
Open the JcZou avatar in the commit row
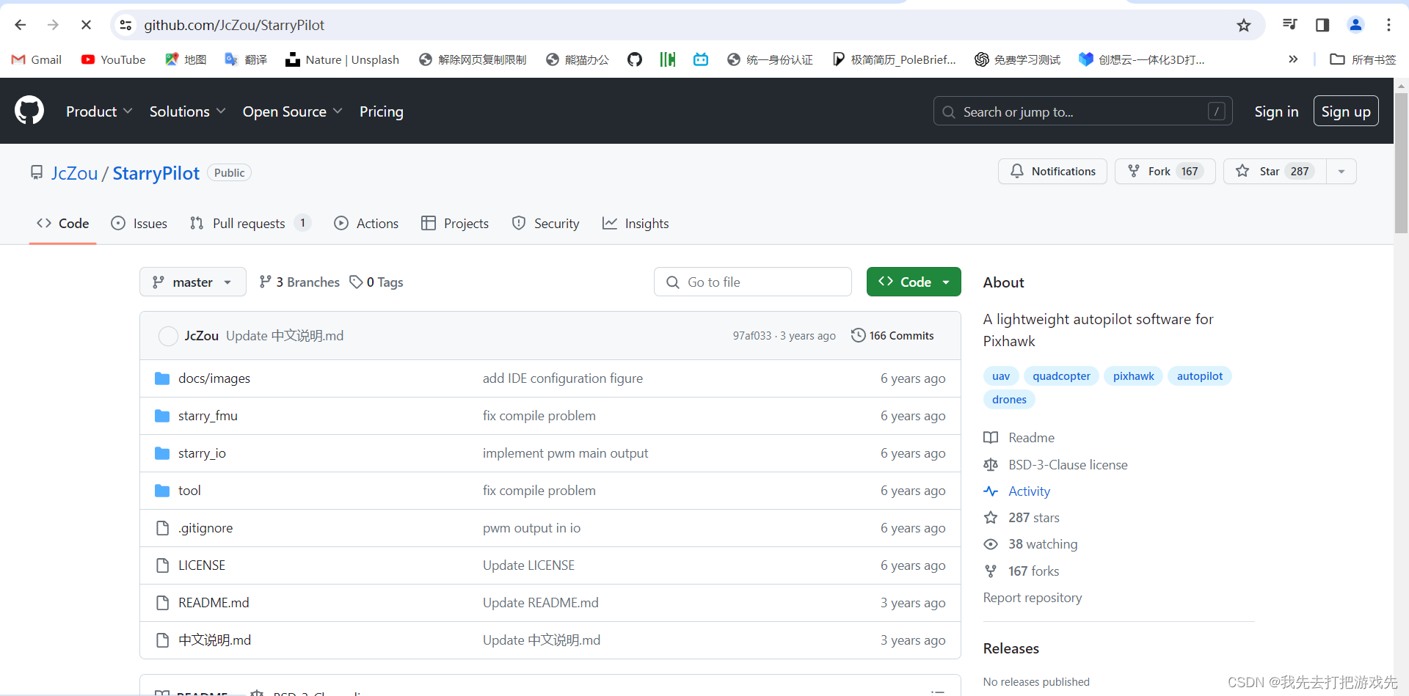tap(168, 336)
